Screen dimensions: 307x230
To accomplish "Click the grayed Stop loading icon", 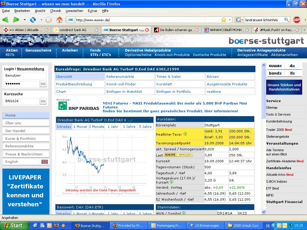I will pos(49,20).
